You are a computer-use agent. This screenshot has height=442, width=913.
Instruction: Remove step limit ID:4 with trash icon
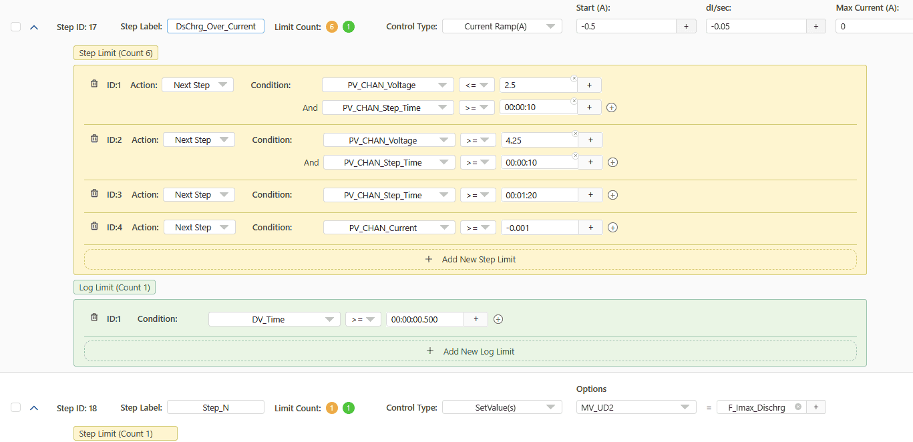click(x=94, y=226)
